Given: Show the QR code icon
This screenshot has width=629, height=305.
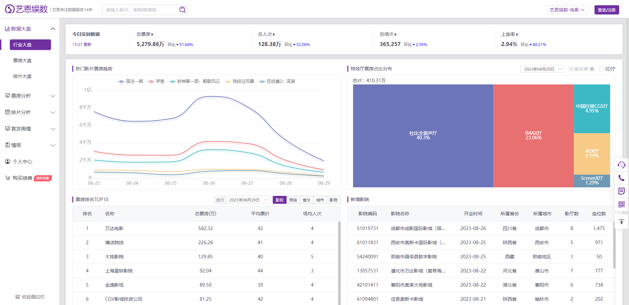Looking at the screenshot, I should tap(621, 204).
